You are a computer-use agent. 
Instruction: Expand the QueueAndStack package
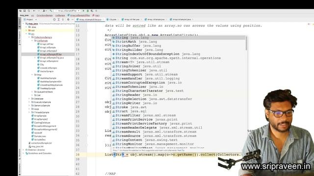coord(32,92)
